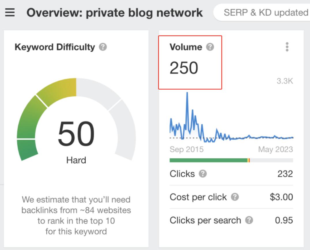The height and width of the screenshot is (250, 310).
Task: Click the 3.3K chart maximum label
Action: 285,81
